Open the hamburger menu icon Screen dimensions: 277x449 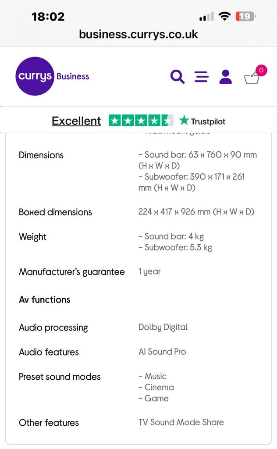pyautogui.click(x=202, y=77)
